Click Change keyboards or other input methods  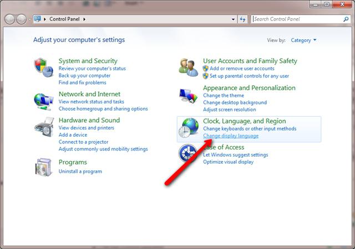click(250, 128)
